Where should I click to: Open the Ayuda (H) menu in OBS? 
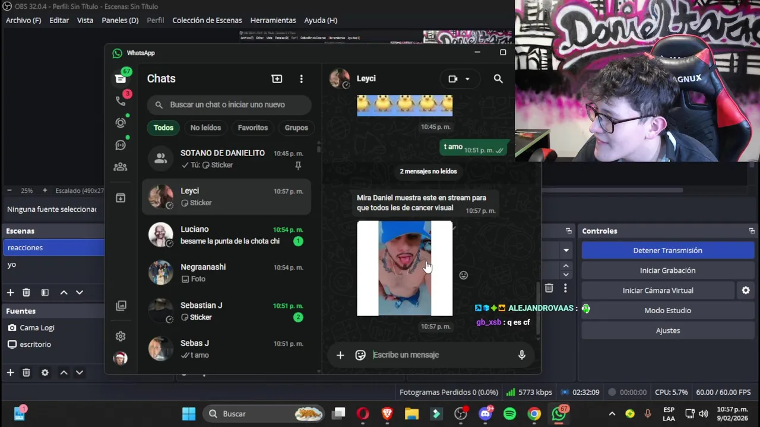tap(321, 20)
